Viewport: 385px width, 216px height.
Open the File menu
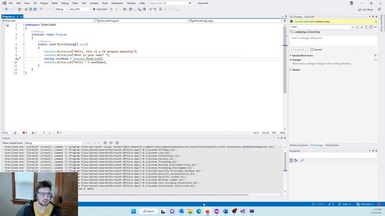click(x=10, y=3)
